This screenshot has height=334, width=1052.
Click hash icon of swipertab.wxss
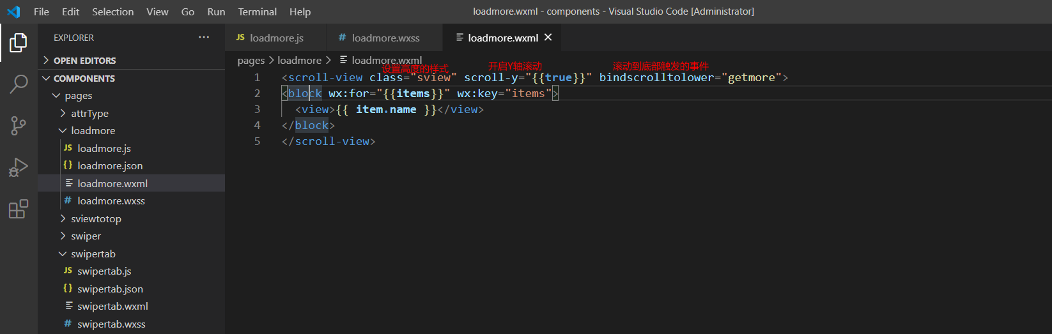click(x=68, y=324)
